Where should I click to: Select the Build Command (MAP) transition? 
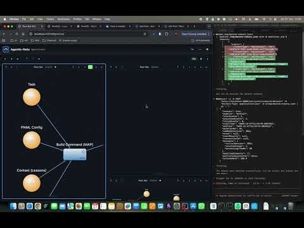75,155
